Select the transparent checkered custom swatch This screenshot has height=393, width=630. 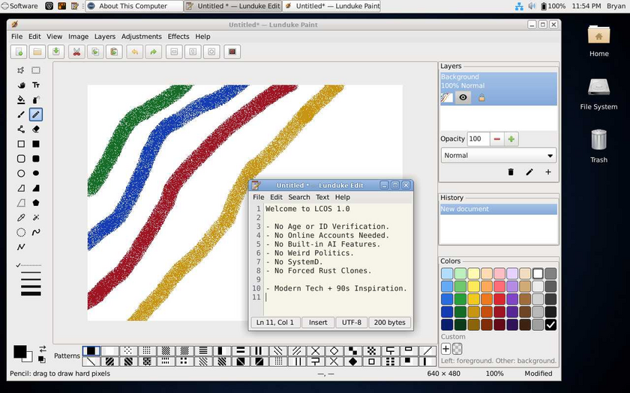457,349
